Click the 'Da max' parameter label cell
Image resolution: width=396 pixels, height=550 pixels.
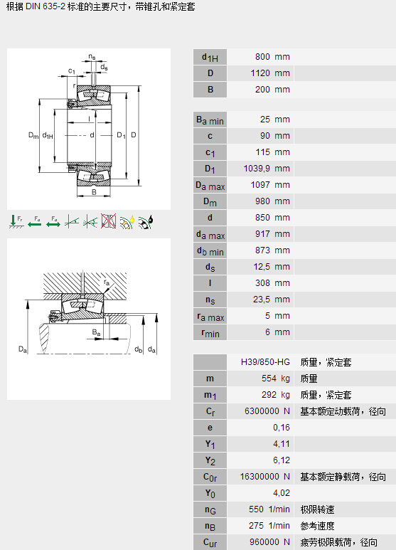pos(210,185)
